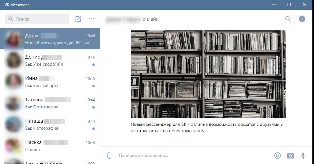Click the compose new message icon
314x164 pixels.
pyautogui.click(x=78, y=19)
